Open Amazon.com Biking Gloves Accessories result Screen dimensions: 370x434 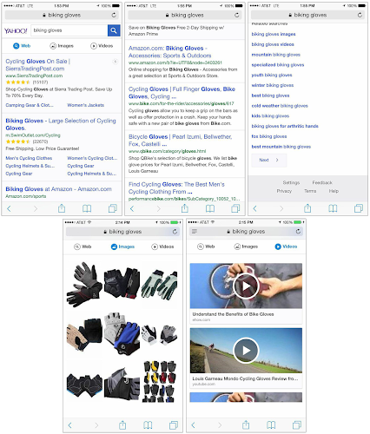(170, 52)
